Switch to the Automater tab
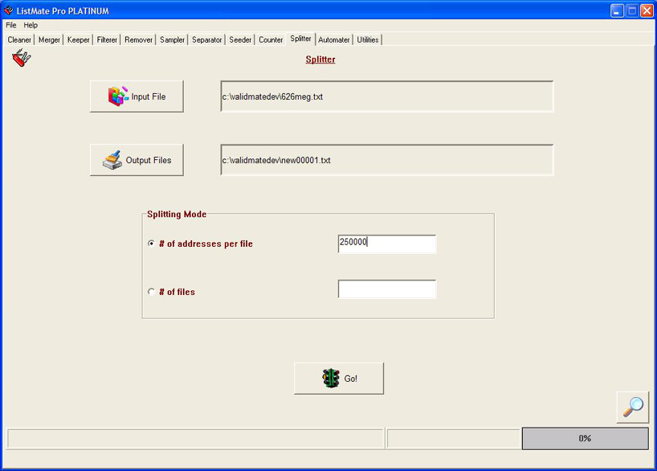This screenshot has height=471, width=657. point(333,40)
